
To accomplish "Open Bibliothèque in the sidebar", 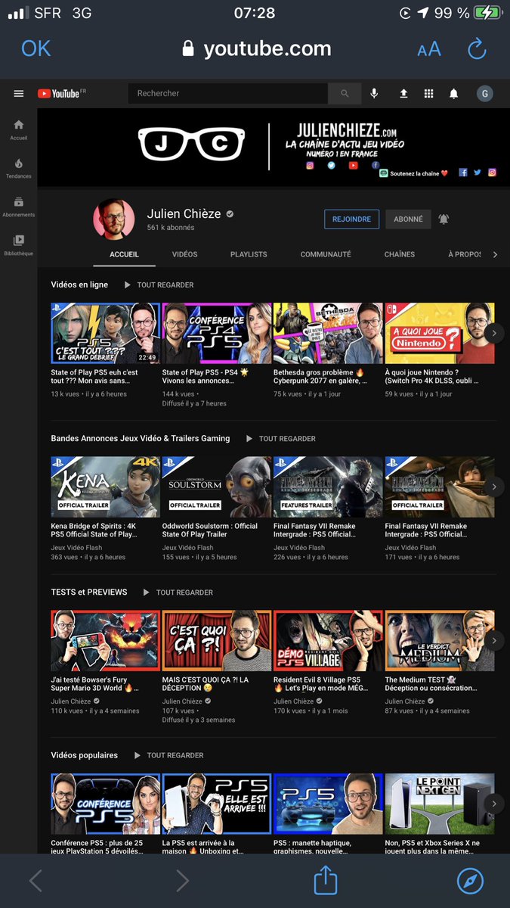I will coord(19,245).
